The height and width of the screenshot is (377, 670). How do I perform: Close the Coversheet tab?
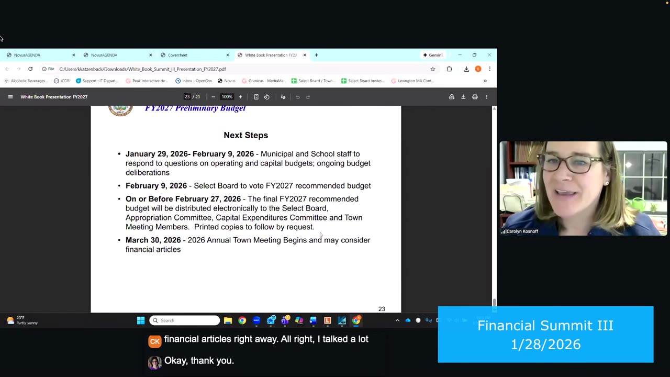pos(228,55)
